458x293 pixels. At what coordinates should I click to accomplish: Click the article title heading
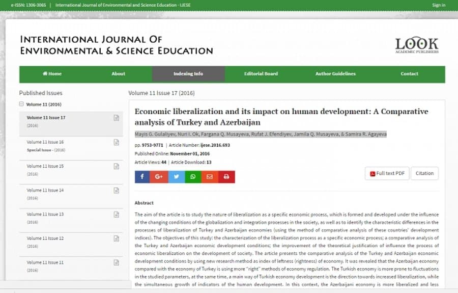281,117
